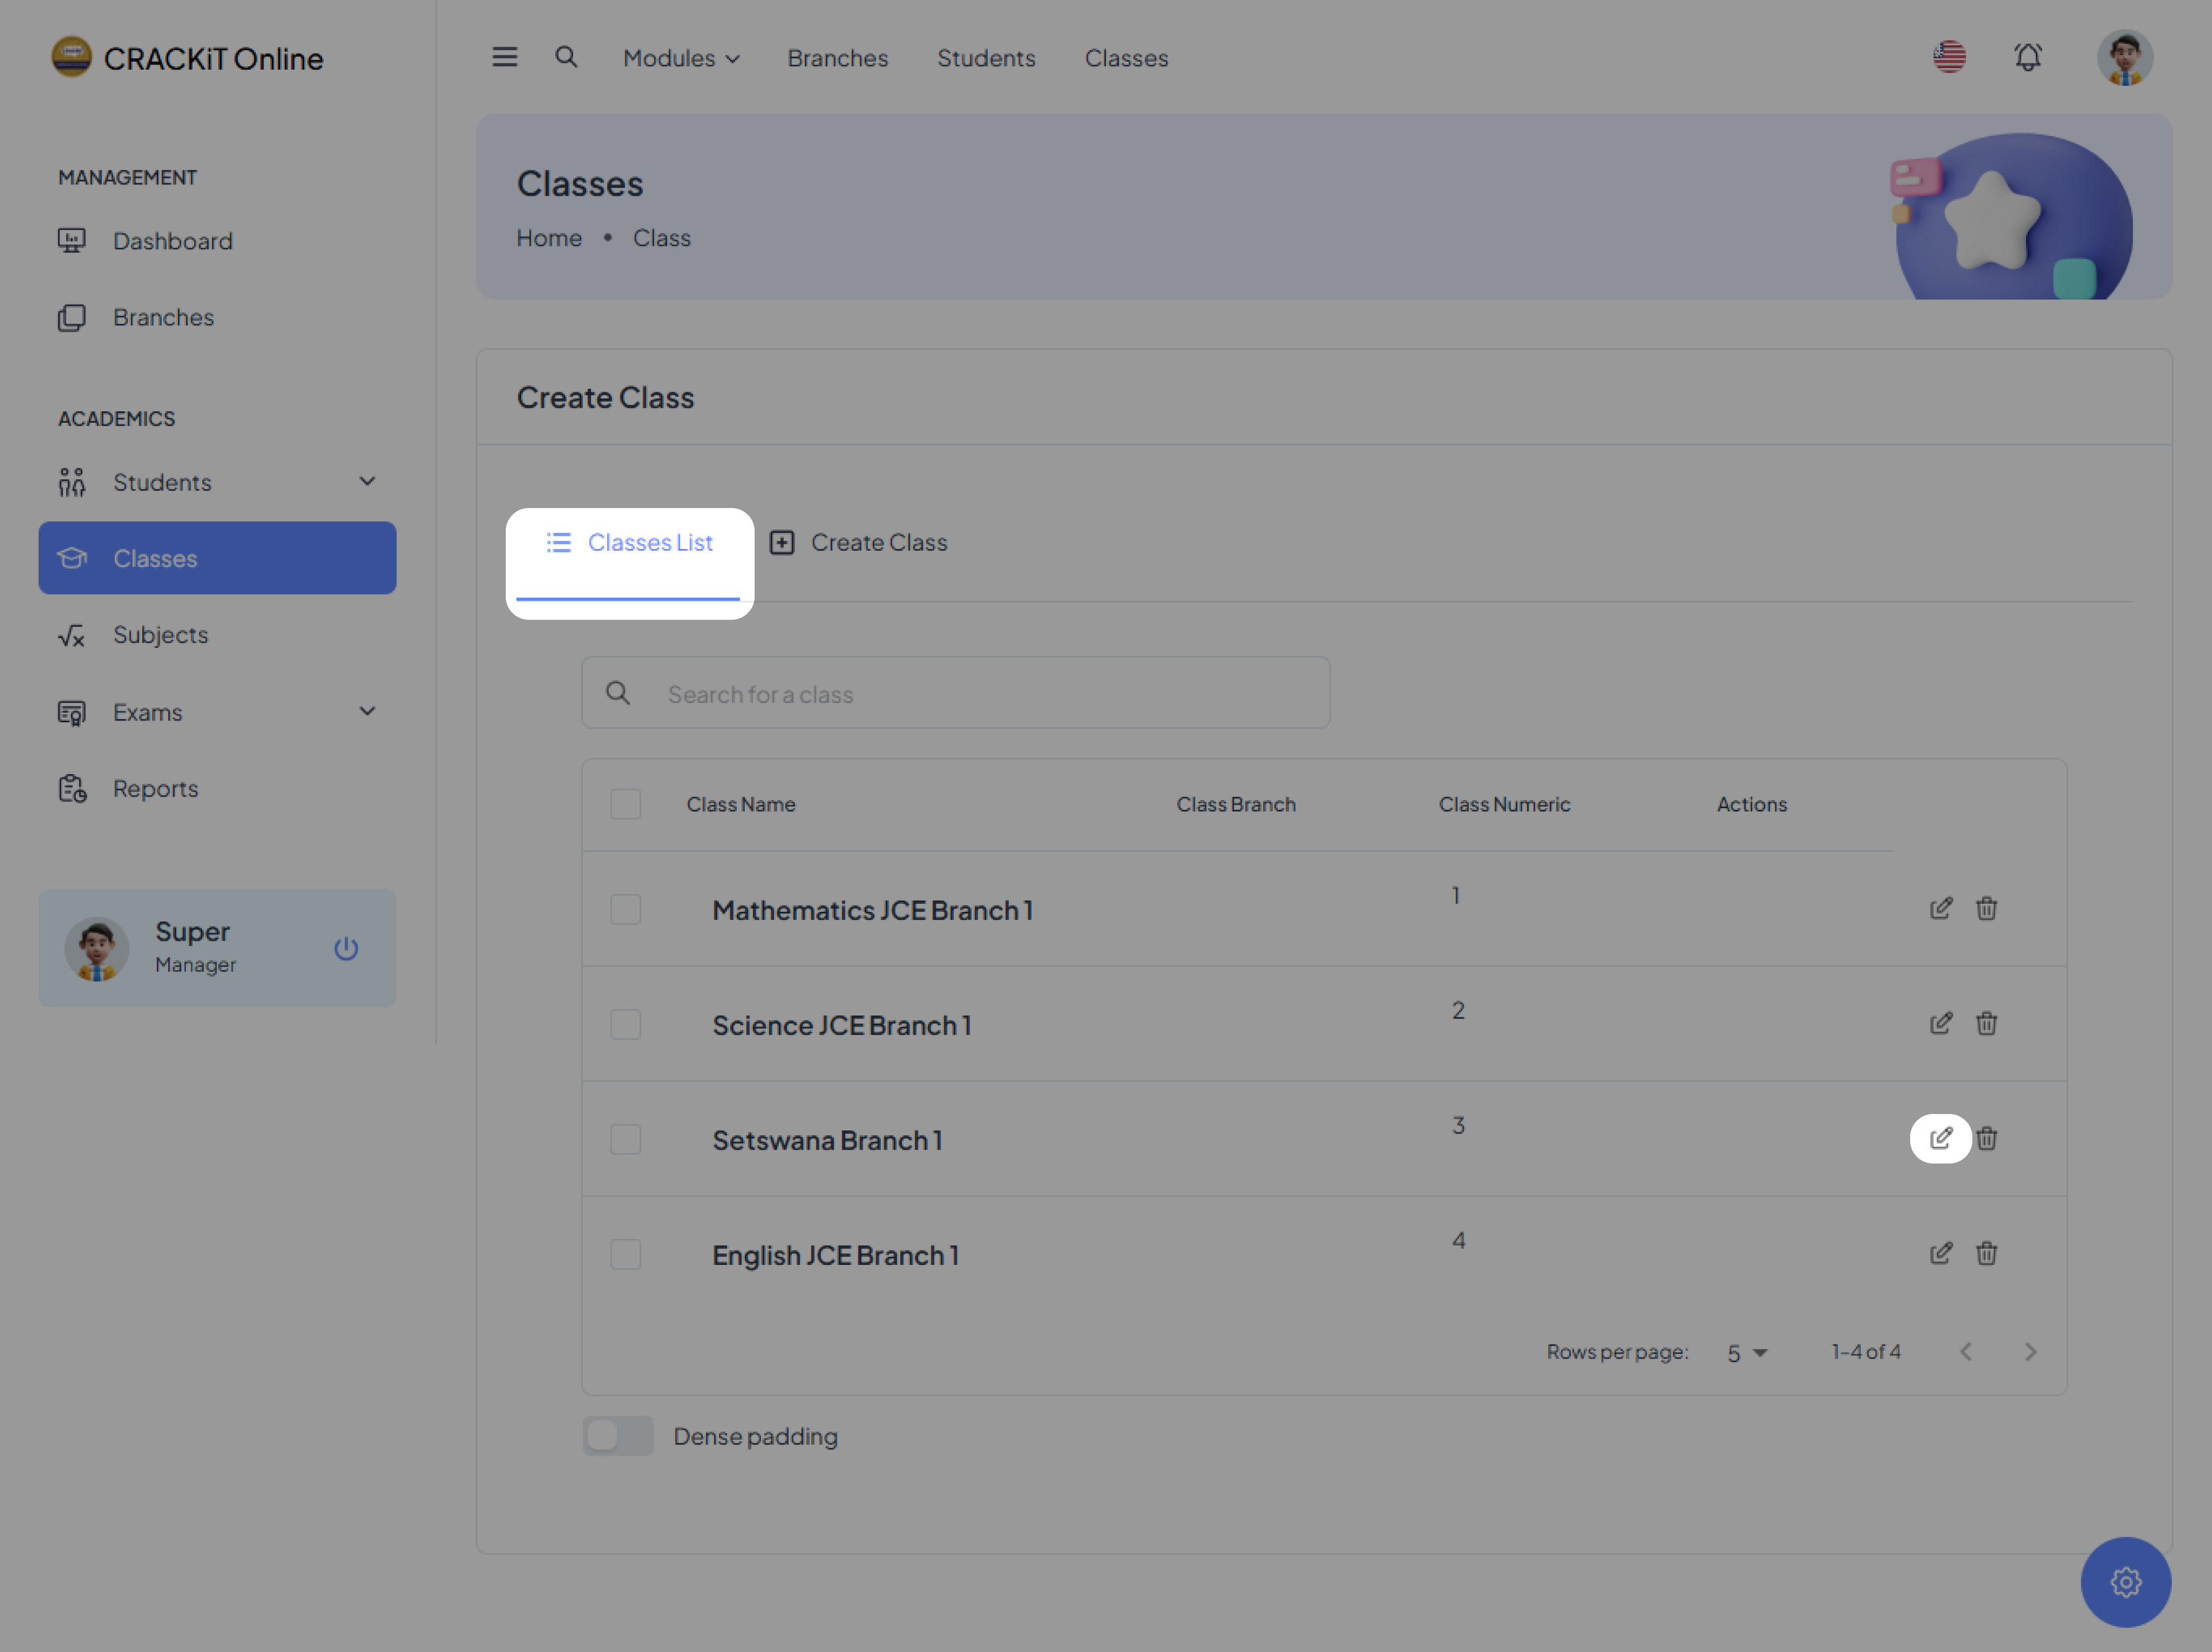Edit the Setswana Branch 1 class
This screenshot has width=2212, height=1652.
click(1940, 1138)
